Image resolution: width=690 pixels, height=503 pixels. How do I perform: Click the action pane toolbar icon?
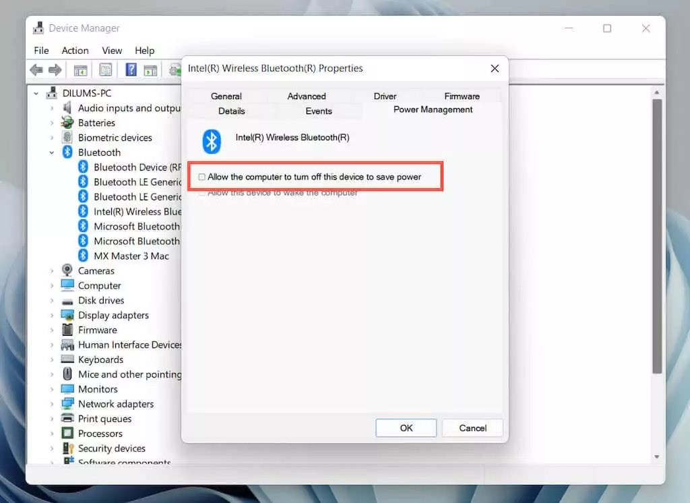click(150, 69)
